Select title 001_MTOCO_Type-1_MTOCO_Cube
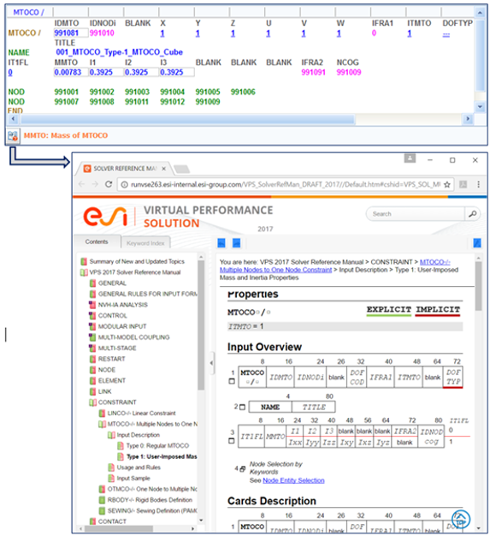This screenshot has height=536, width=490. click(119, 52)
